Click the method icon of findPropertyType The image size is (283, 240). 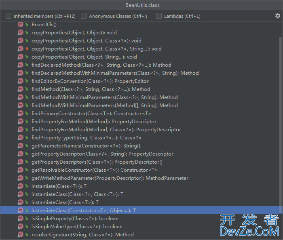pos(21,138)
